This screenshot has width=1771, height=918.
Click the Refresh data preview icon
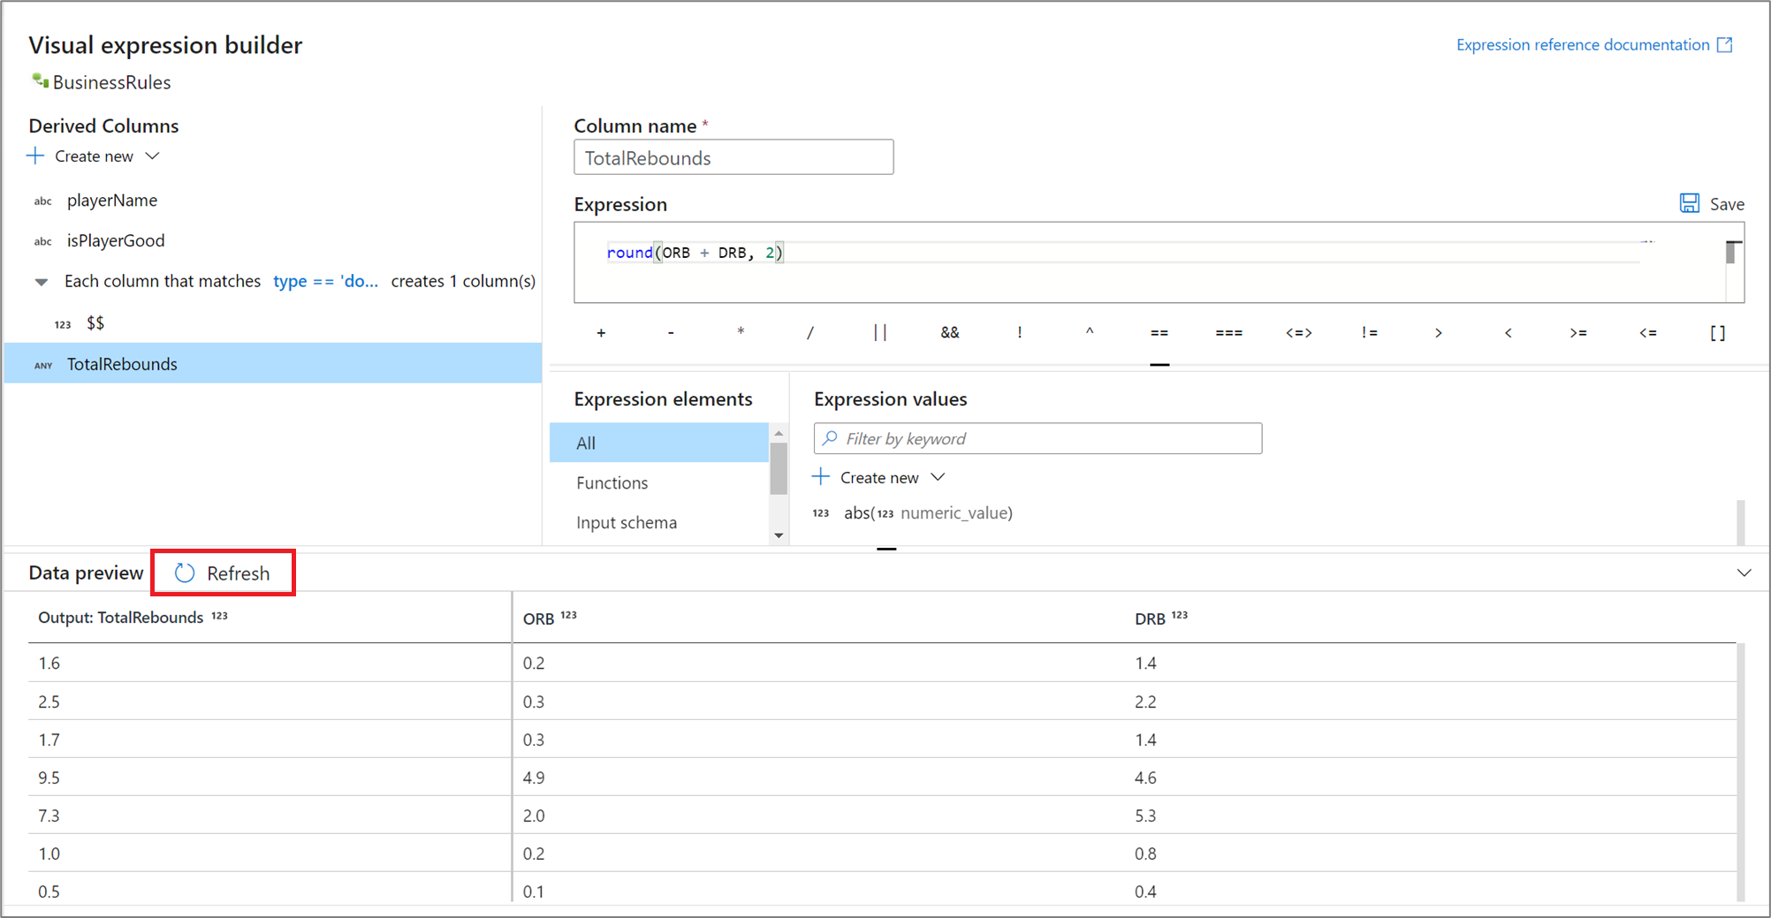point(185,573)
